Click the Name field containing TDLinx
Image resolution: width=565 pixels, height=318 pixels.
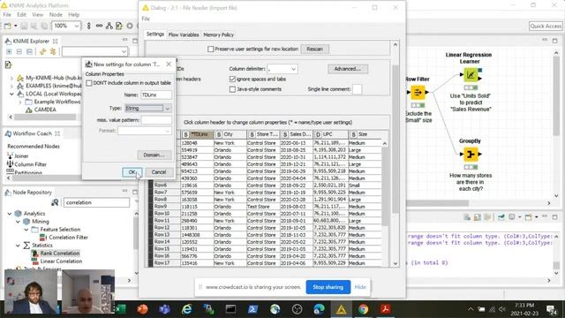(x=156, y=95)
